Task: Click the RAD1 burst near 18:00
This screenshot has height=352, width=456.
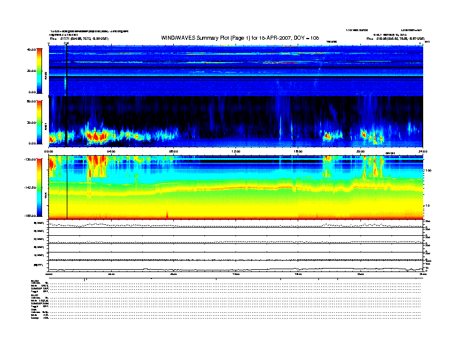Action: click(x=328, y=136)
